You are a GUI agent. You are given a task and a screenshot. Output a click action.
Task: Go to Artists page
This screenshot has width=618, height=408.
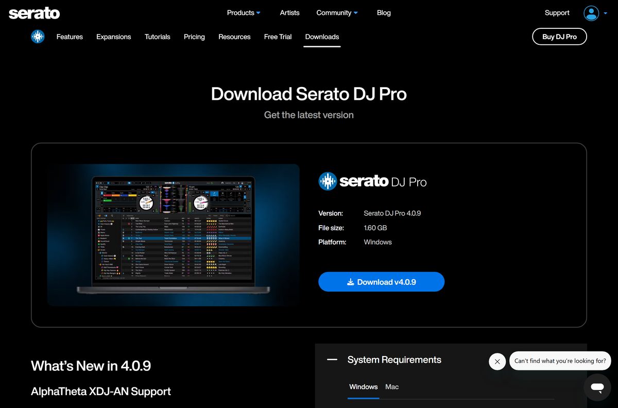click(x=289, y=13)
